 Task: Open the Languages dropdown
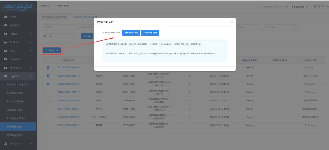pyautogui.click(x=300, y=6)
